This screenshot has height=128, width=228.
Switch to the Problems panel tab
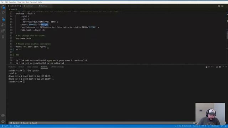pyautogui.click(x=12, y=67)
